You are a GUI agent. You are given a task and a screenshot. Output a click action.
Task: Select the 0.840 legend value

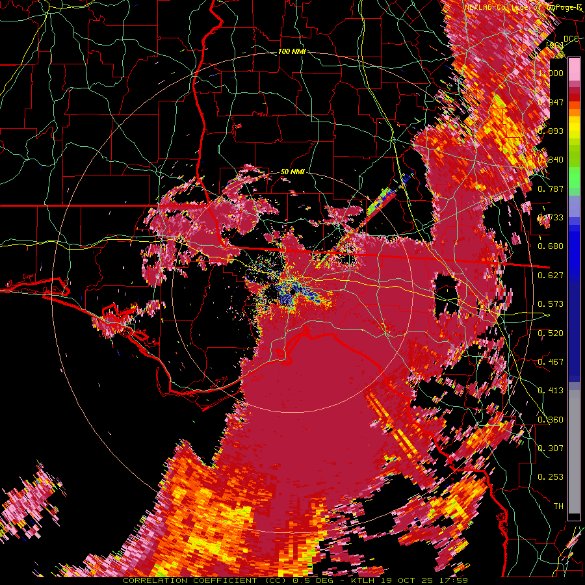551,160
